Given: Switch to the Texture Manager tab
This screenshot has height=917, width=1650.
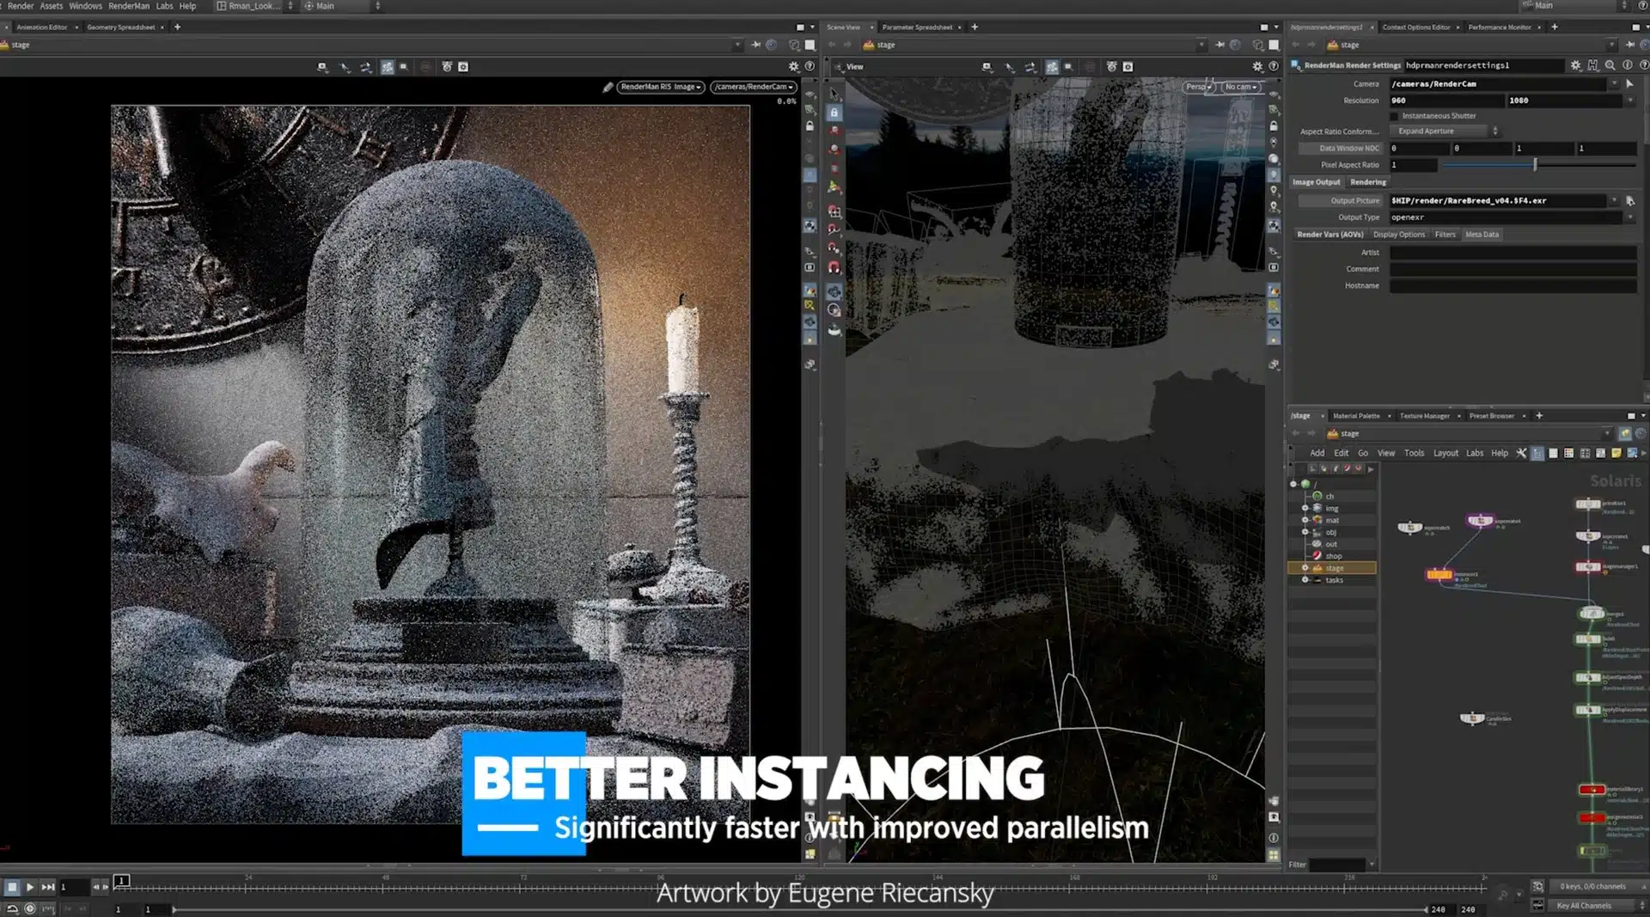Looking at the screenshot, I should tap(1426, 416).
